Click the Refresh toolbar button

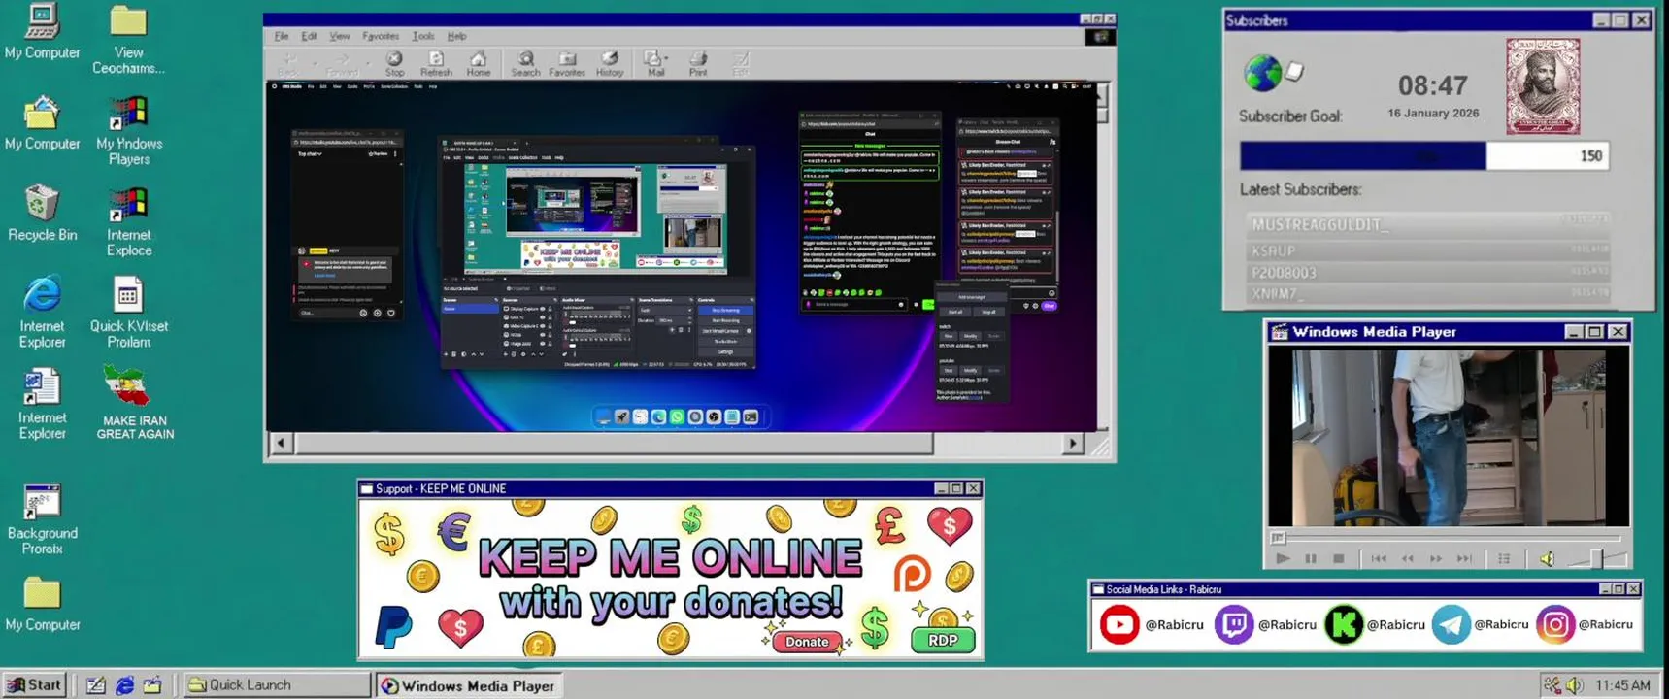(x=436, y=64)
